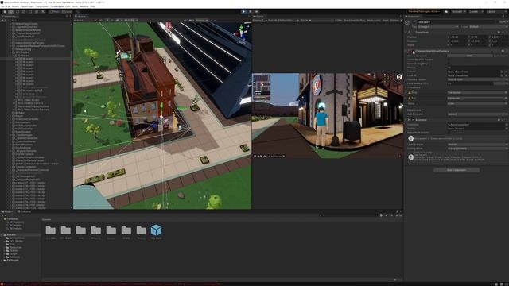Viewport: 509px width, 286px height.
Task: Click the Pause button
Action: [251, 11]
